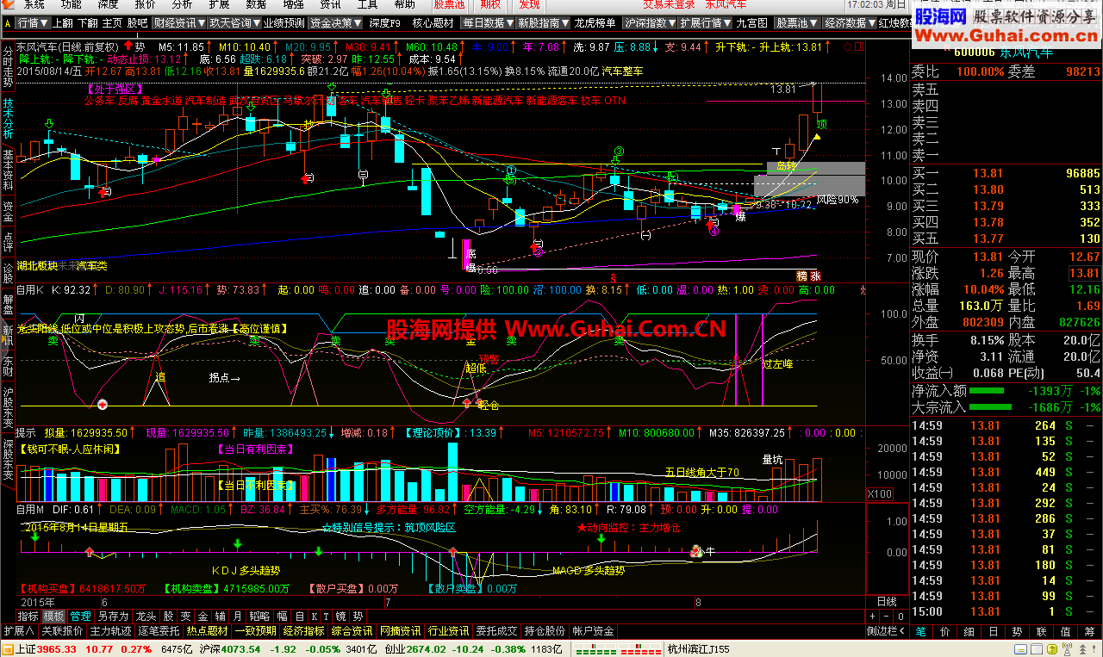Image resolution: width=1103 pixels, height=657 pixels.
Task: Select 解盘 side tab
Action: pos(8,304)
